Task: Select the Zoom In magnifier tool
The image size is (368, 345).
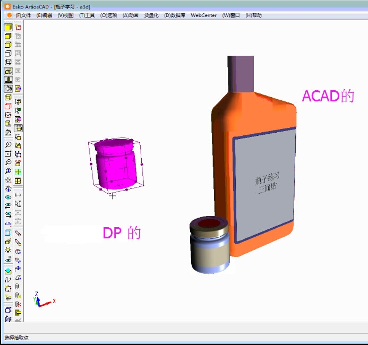Action: pos(8,145)
